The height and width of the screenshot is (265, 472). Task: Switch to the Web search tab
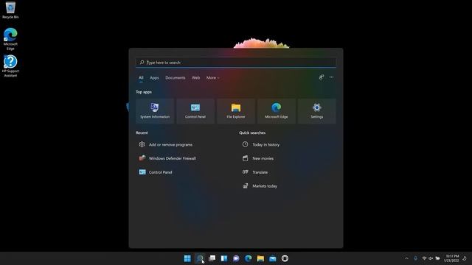point(195,78)
